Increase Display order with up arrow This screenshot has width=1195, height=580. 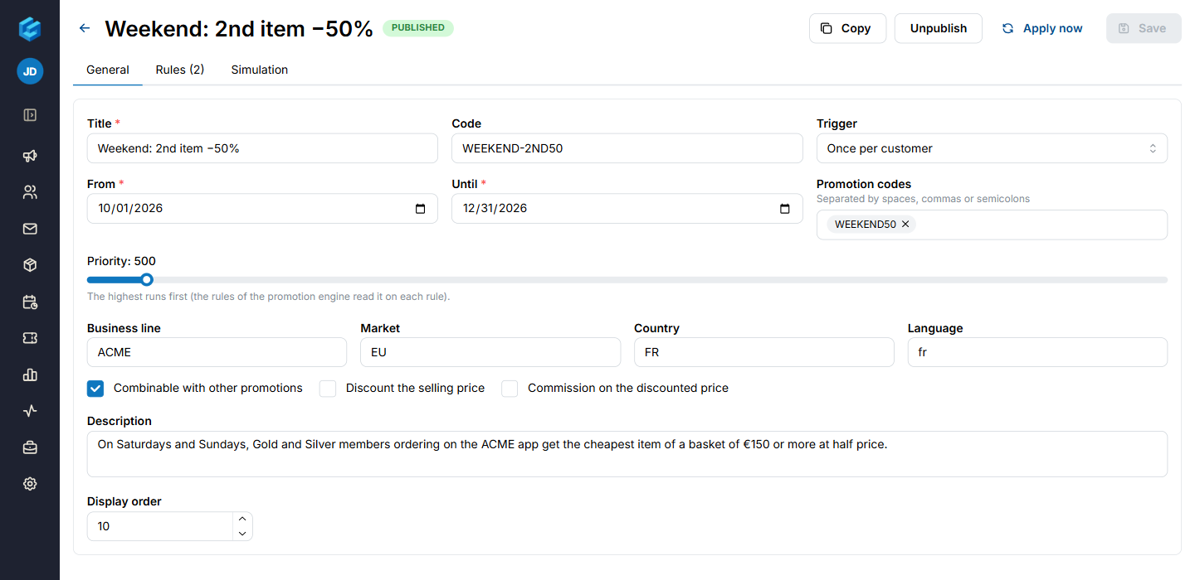pos(242,520)
